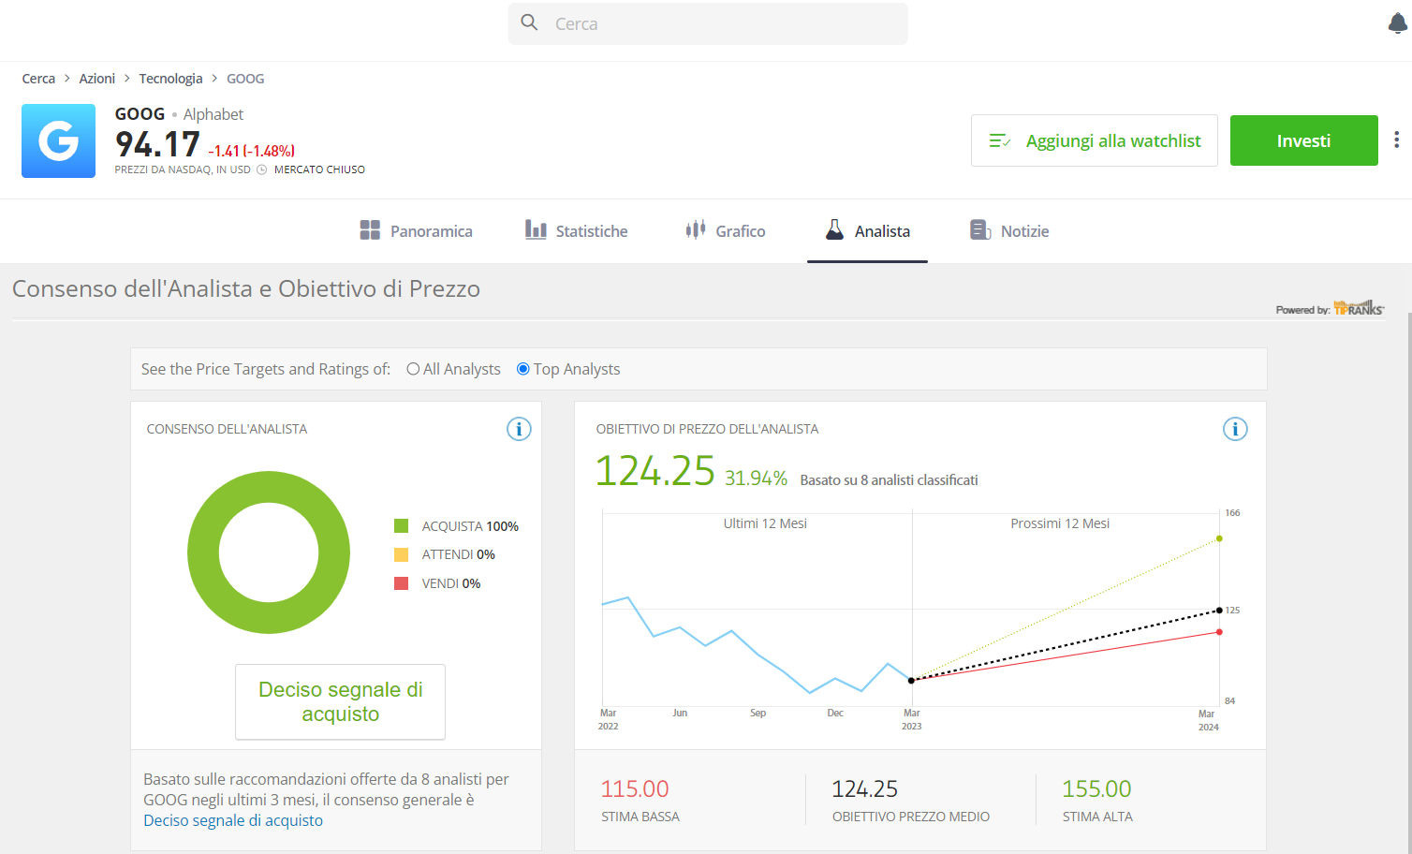This screenshot has height=854, width=1412.
Task: Click the Investi button
Action: click(x=1303, y=140)
